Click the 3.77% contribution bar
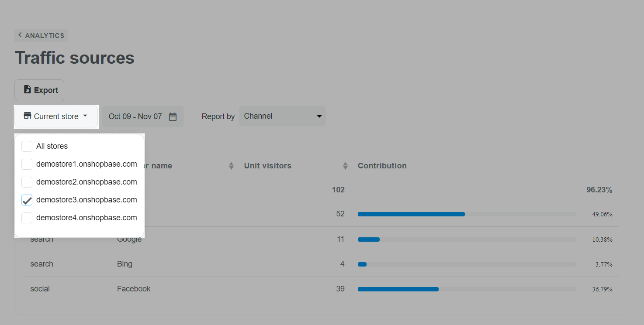This screenshot has width=644, height=325. point(467,264)
